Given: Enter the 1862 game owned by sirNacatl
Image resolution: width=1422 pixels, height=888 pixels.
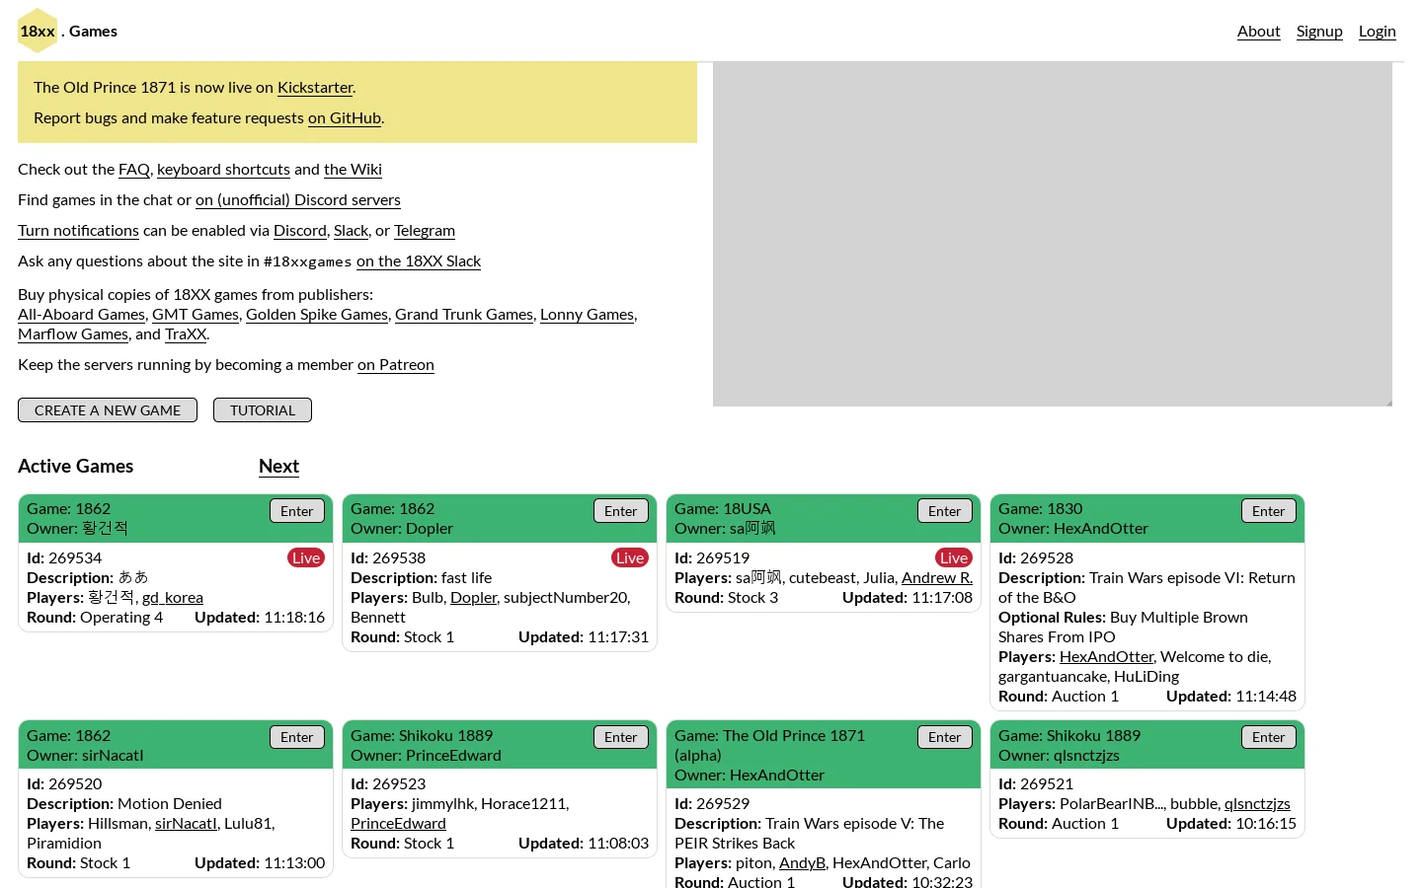Looking at the screenshot, I should (297, 737).
